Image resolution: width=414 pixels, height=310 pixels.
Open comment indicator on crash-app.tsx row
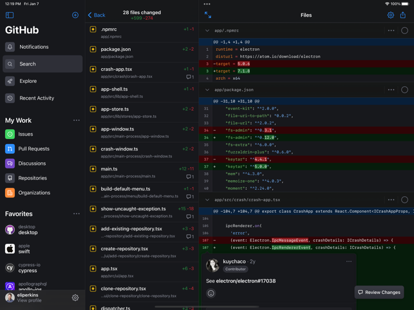(x=190, y=77)
